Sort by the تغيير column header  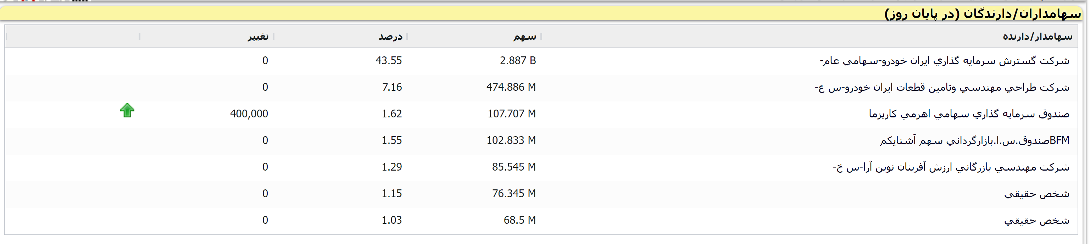pos(258,37)
